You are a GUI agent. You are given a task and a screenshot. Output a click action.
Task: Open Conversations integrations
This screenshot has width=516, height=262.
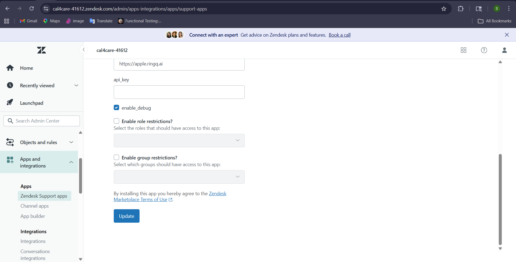pyautogui.click(x=35, y=255)
